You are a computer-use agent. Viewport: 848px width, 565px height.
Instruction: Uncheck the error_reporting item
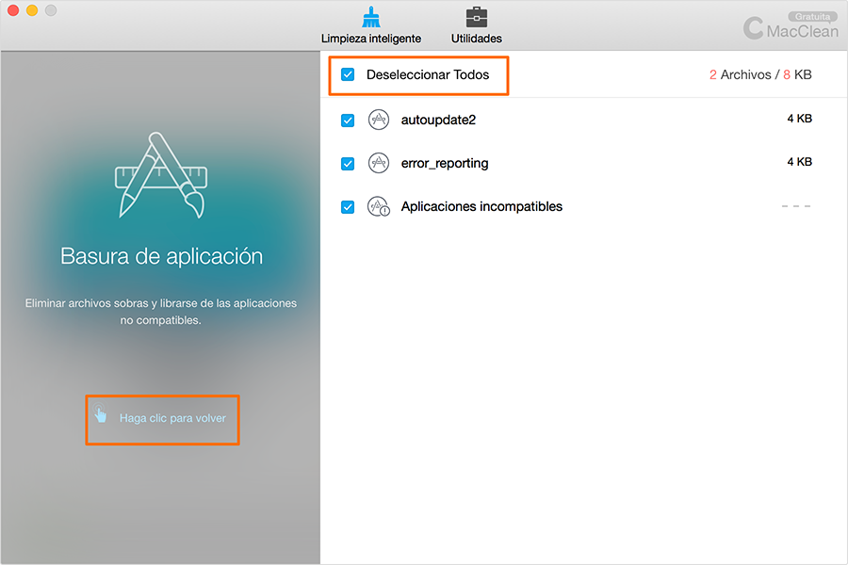tap(348, 163)
